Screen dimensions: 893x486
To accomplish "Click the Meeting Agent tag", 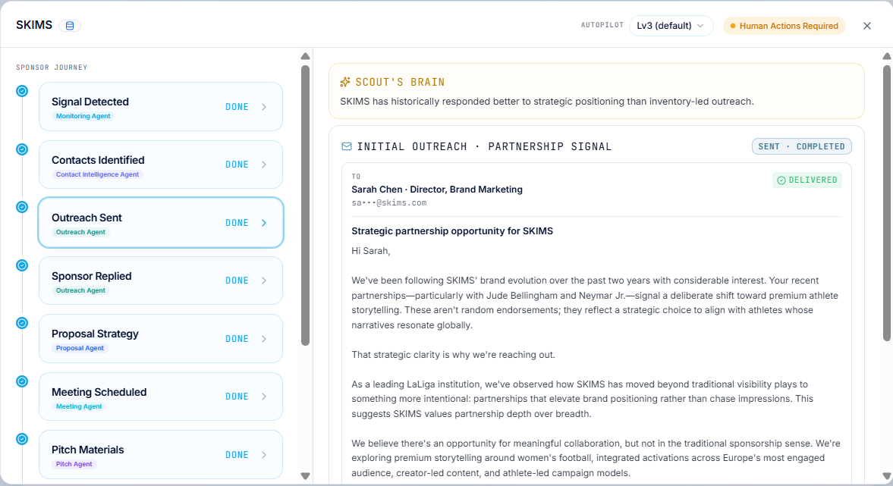I will coord(79,406).
